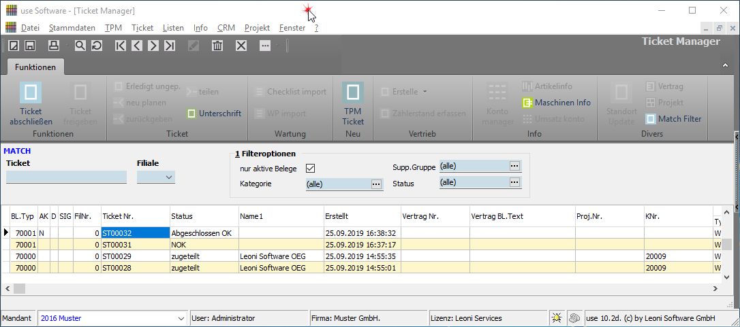
Task: Restore inner MDI window button
Action: (x=720, y=28)
